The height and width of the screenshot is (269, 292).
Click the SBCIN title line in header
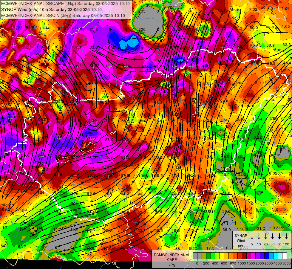click(63, 16)
